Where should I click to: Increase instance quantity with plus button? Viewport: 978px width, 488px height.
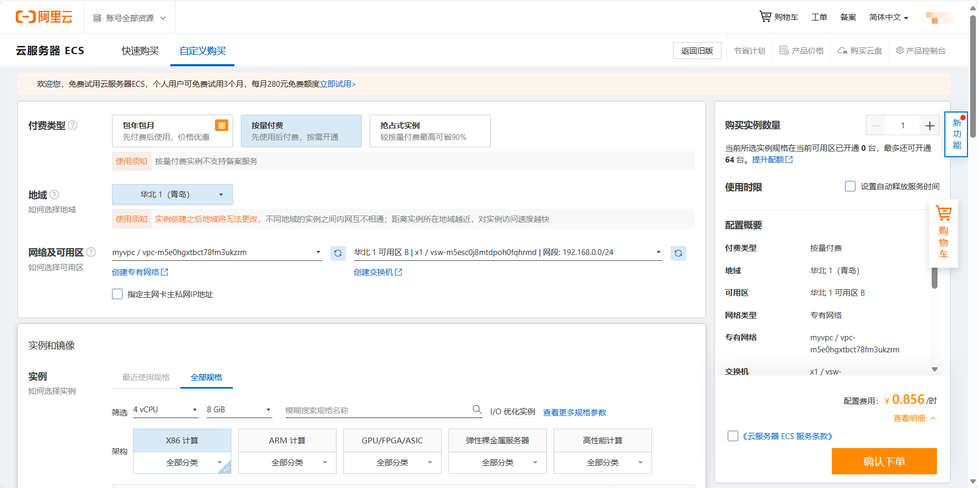(930, 125)
